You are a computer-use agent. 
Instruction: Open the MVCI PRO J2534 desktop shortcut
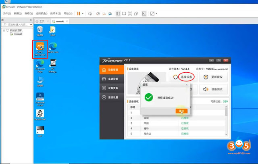pyautogui.click(x=40, y=49)
